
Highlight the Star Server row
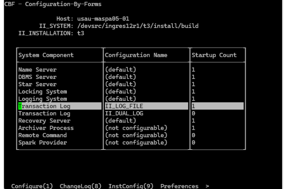point(37,84)
